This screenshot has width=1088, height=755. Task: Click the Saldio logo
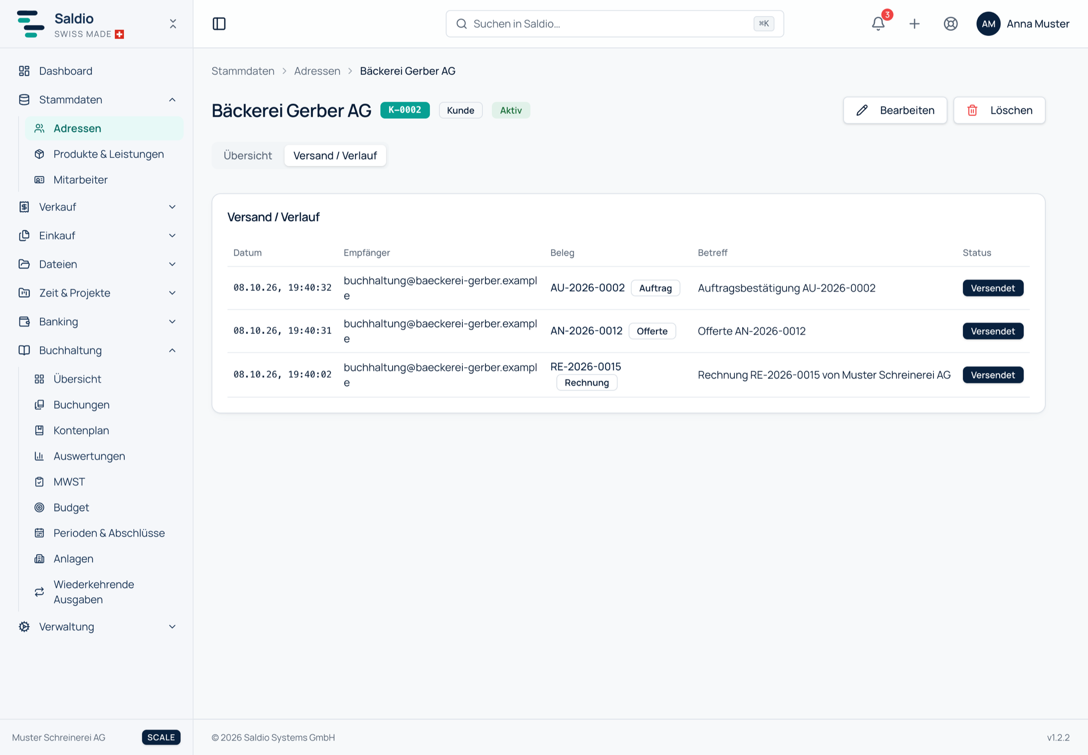coord(31,24)
